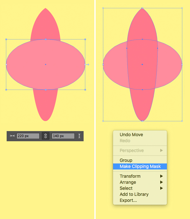
Task: Click the top tip of the left vertical petal
Action: pyautogui.click(x=46, y=9)
